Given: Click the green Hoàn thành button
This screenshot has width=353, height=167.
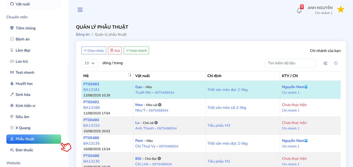Looking at the screenshot, I should click(x=136, y=51).
